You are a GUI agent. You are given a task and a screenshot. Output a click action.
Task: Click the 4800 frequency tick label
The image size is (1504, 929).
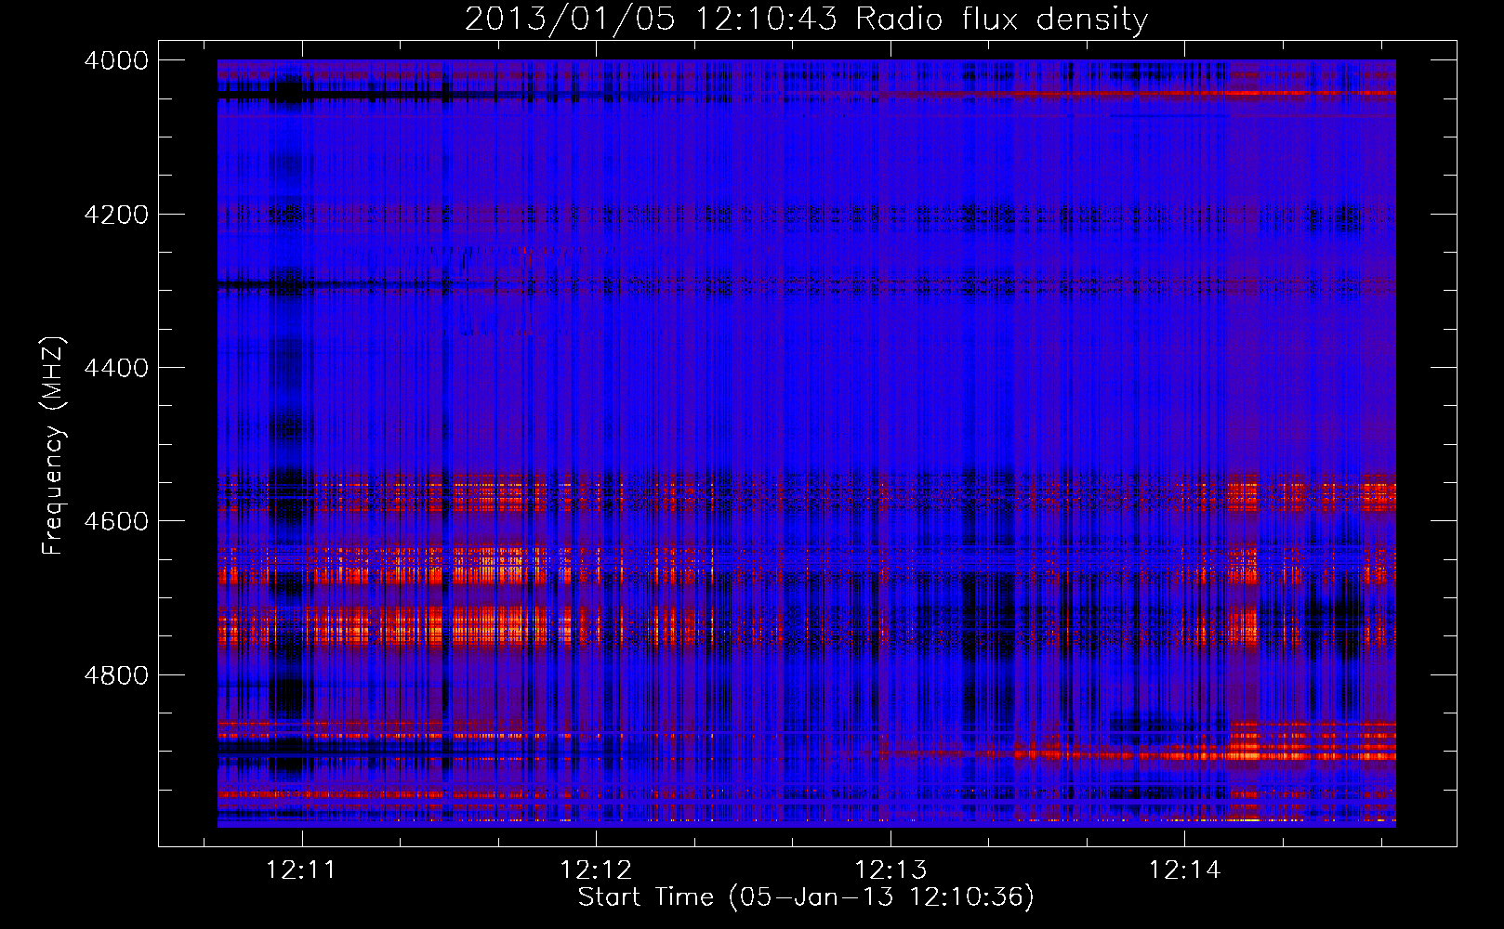click(116, 675)
